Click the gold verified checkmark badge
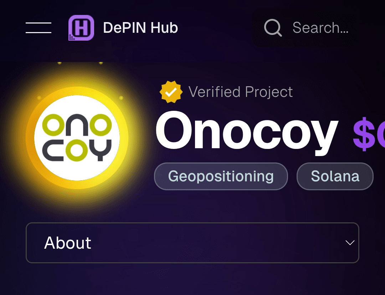The height and width of the screenshot is (295, 385). pos(171,92)
